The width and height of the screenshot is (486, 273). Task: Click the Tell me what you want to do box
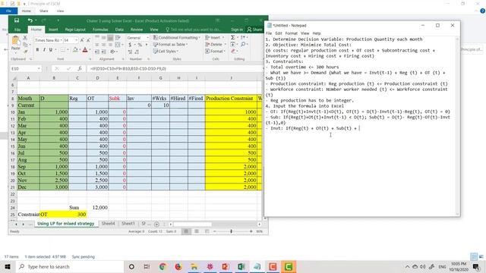(x=194, y=30)
